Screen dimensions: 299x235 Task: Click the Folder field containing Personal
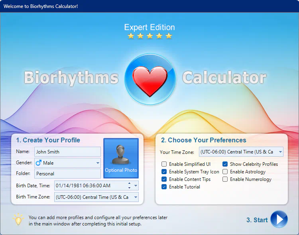[67, 174]
